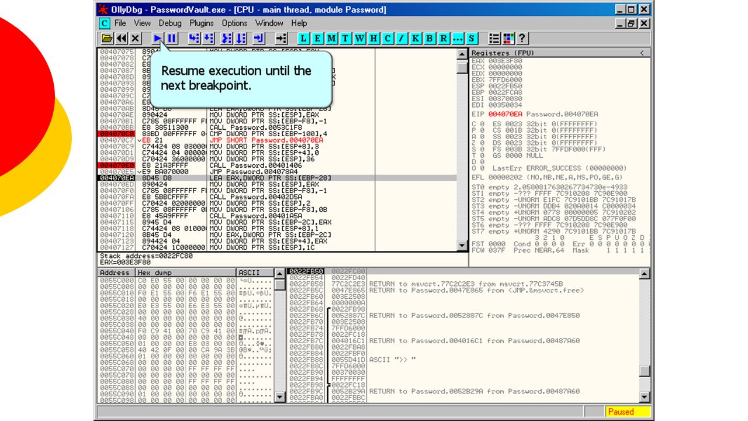The height and width of the screenshot is (421, 748).
Task: Open the Debug menu
Action: pos(170,23)
